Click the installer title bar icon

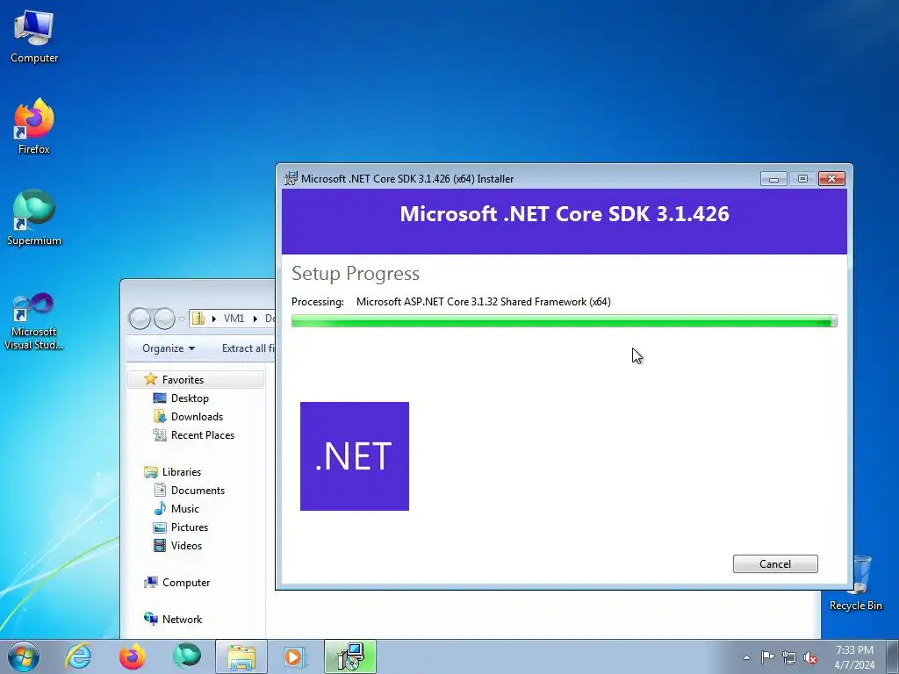pyautogui.click(x=291, y=178)
